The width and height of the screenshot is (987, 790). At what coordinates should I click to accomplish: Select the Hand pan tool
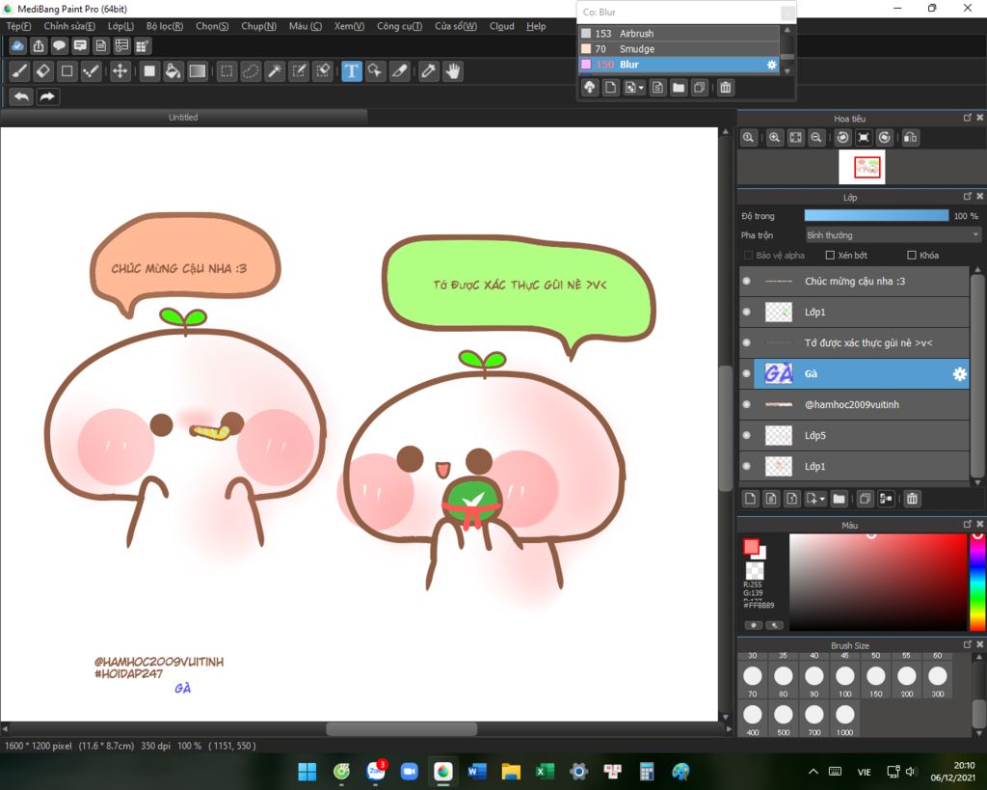pos(453,71)
